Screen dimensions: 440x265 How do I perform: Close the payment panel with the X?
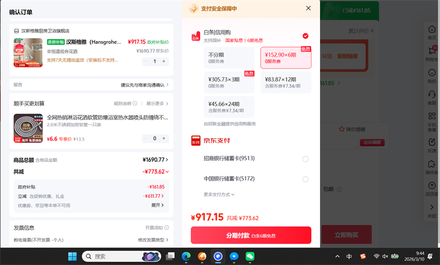[308, 8]
